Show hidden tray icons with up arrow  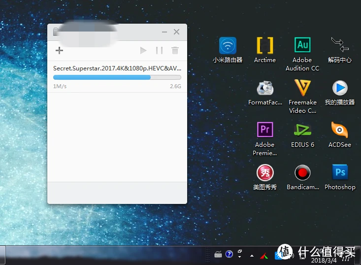[x=252, y=256]
